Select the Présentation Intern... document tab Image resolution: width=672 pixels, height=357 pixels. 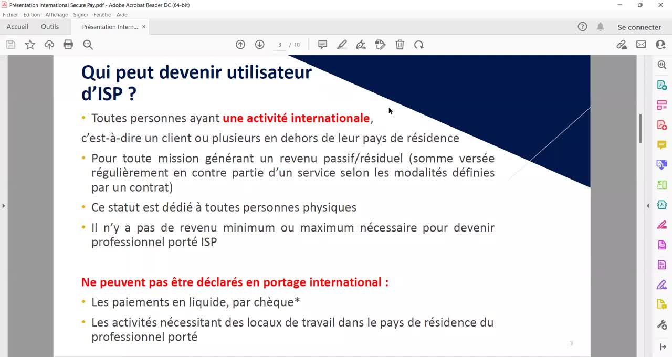[x=110, y=27]
